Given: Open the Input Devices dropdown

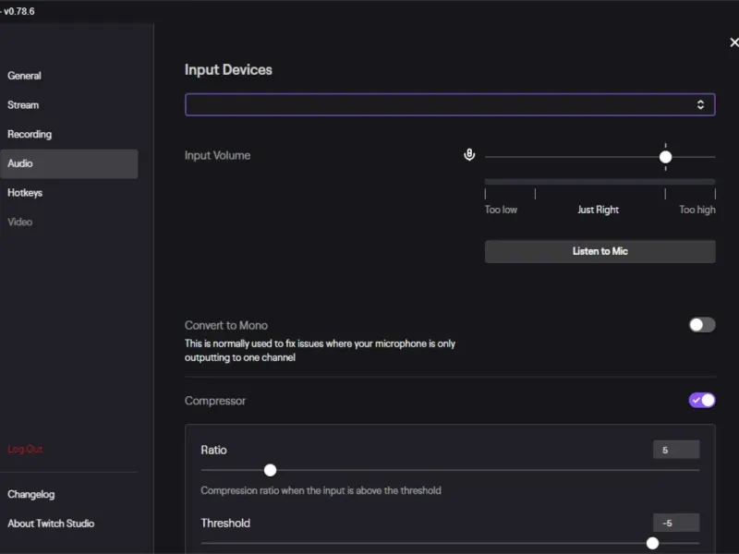Looking at the screenshot, I should (x=450, y=104).
